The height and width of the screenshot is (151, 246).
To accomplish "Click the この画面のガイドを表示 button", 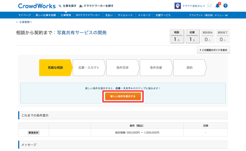I will 213,50.
